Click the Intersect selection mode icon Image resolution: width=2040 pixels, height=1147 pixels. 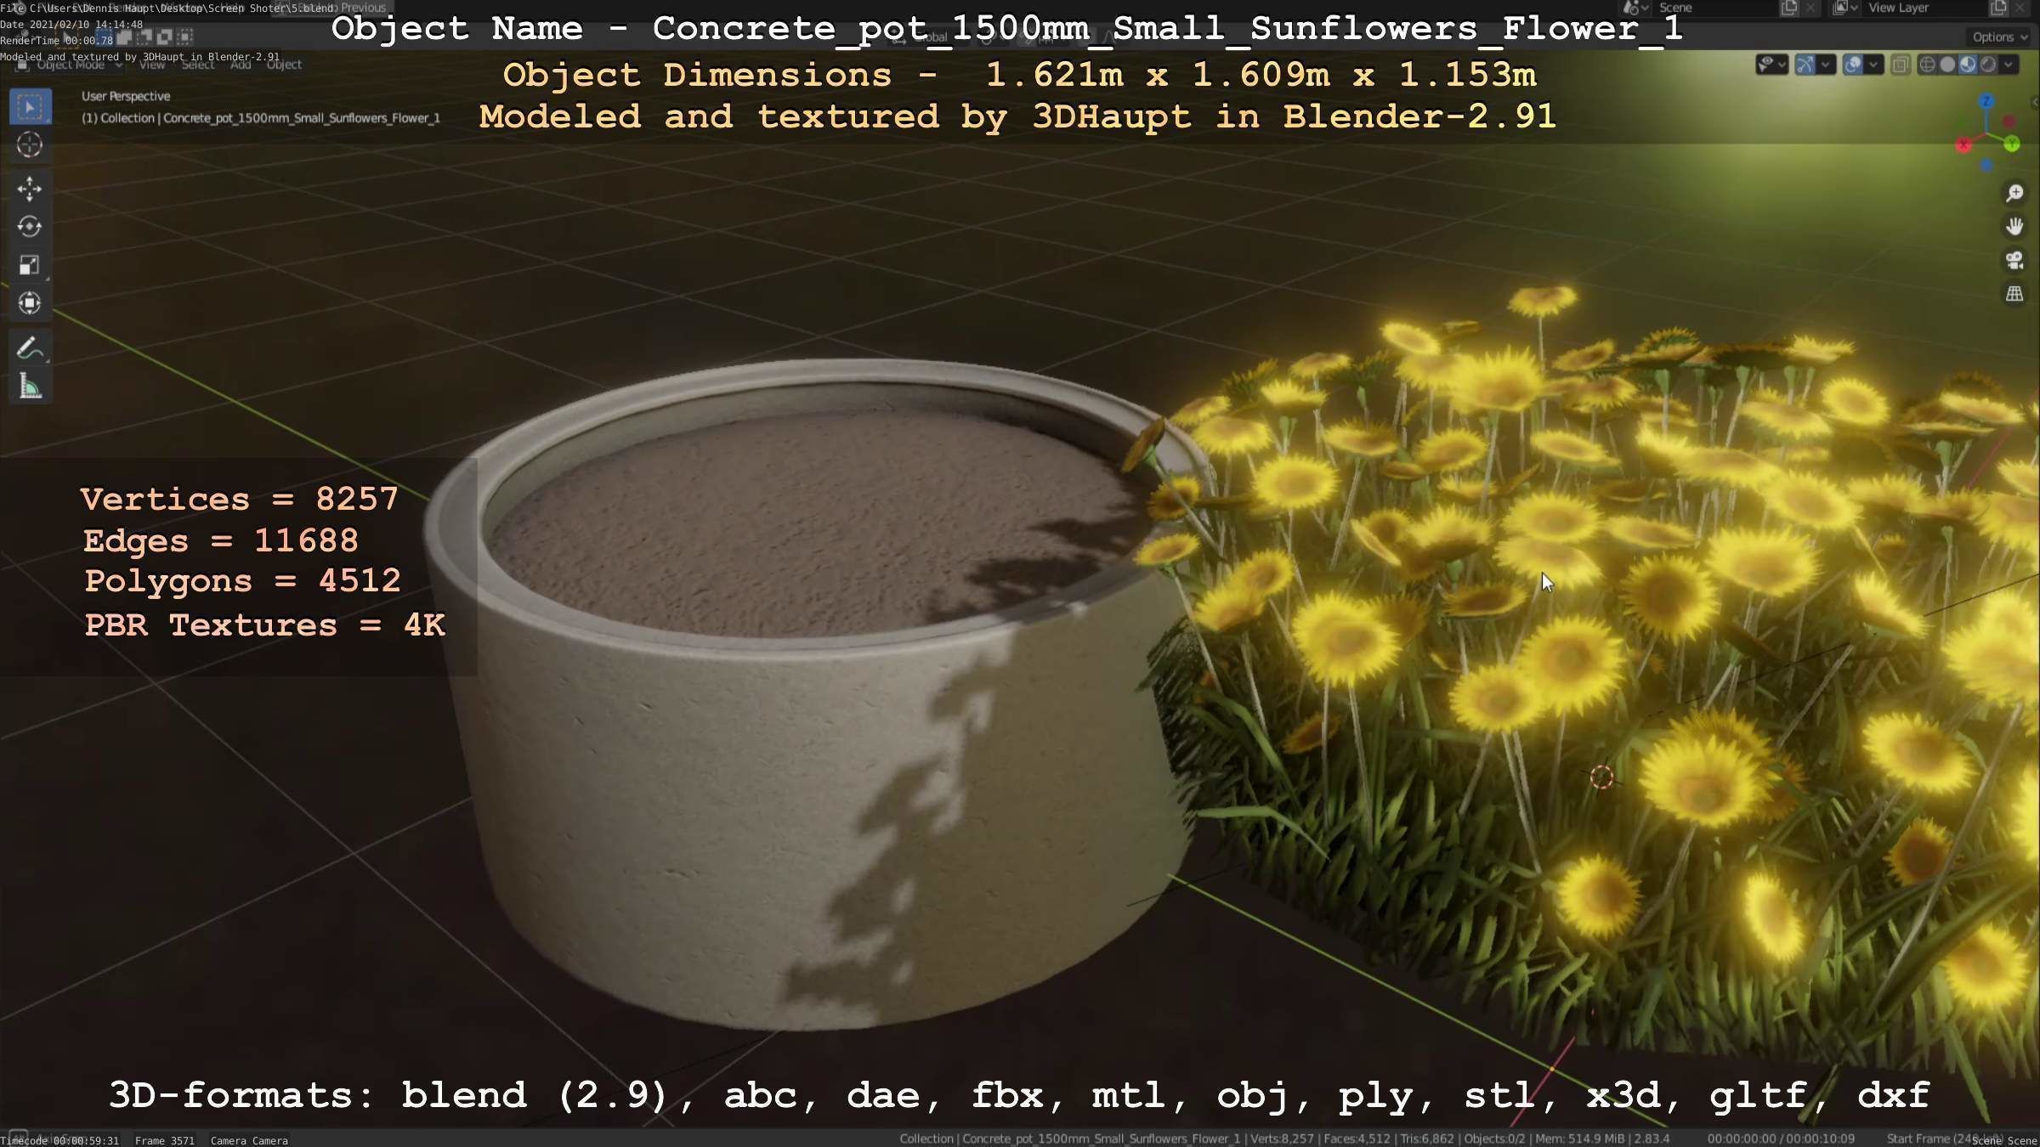tap(184, 37)
